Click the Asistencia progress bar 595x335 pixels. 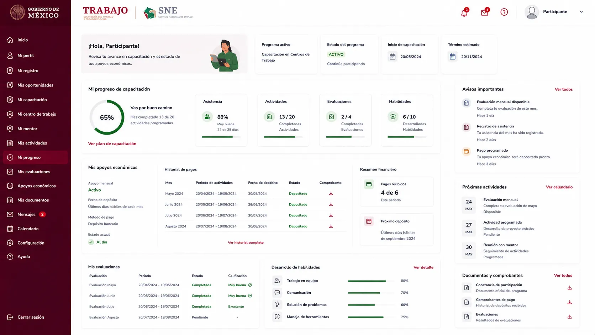coord(221,137)
